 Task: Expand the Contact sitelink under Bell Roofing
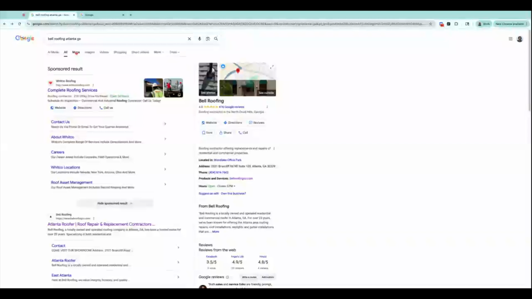(x=178, y=248)
